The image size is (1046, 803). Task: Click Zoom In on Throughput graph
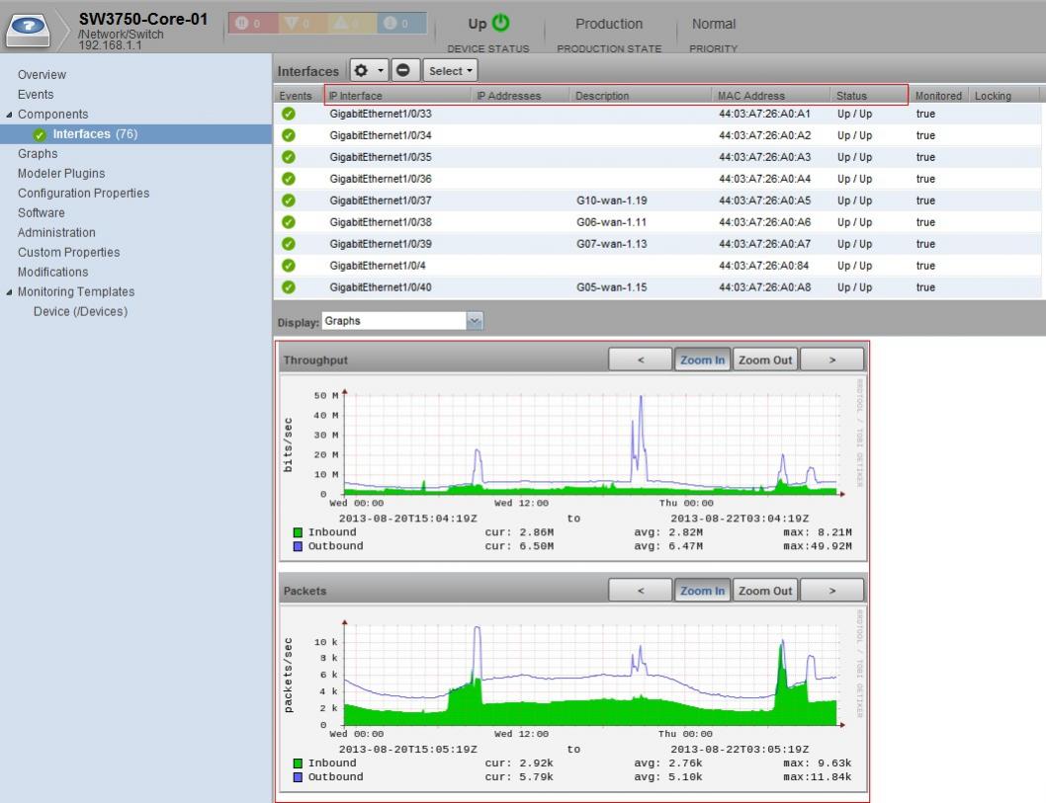click(702, 361)
